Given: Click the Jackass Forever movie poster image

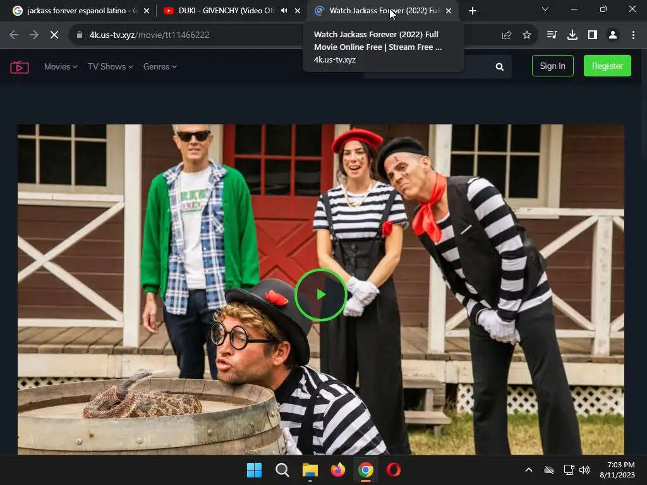Looking at the screenshot, I should point(320,289).
